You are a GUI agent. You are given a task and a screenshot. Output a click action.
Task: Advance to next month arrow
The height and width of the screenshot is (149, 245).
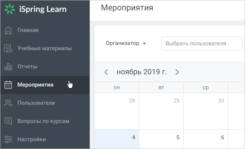tap(177, 72)
